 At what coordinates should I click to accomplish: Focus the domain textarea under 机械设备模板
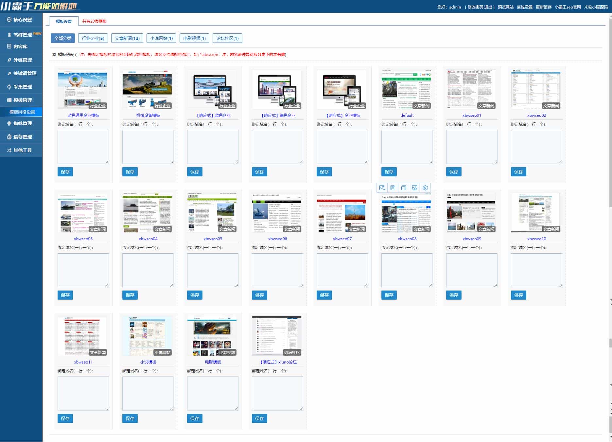tap(148, 147)
